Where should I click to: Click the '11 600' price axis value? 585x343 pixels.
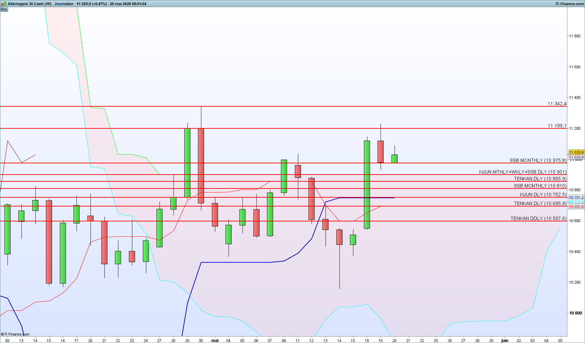tap(575, 67)
